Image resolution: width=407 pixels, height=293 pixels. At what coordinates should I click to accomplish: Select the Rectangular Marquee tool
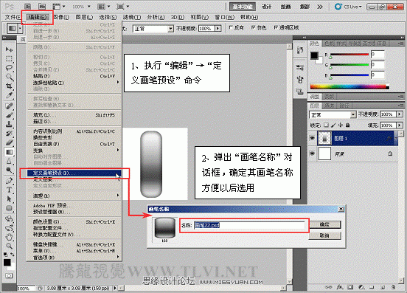click(x=9, y=59)
